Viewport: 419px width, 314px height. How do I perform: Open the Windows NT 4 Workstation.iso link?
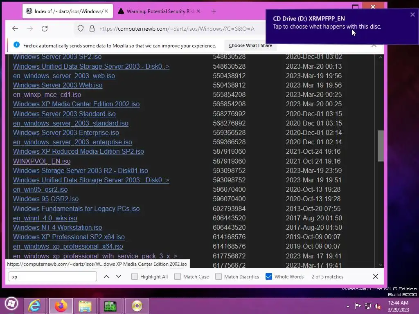[x=58, y=227]
